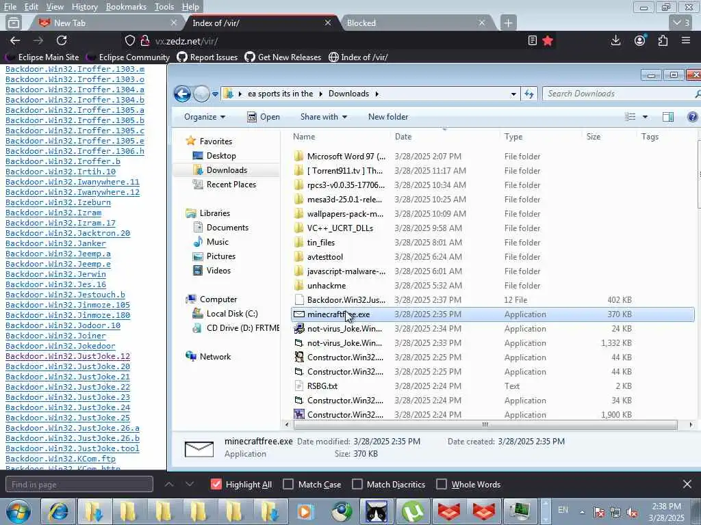Open the extensions puzzle icon
This screenshot has width=701, height=525.
663,40
